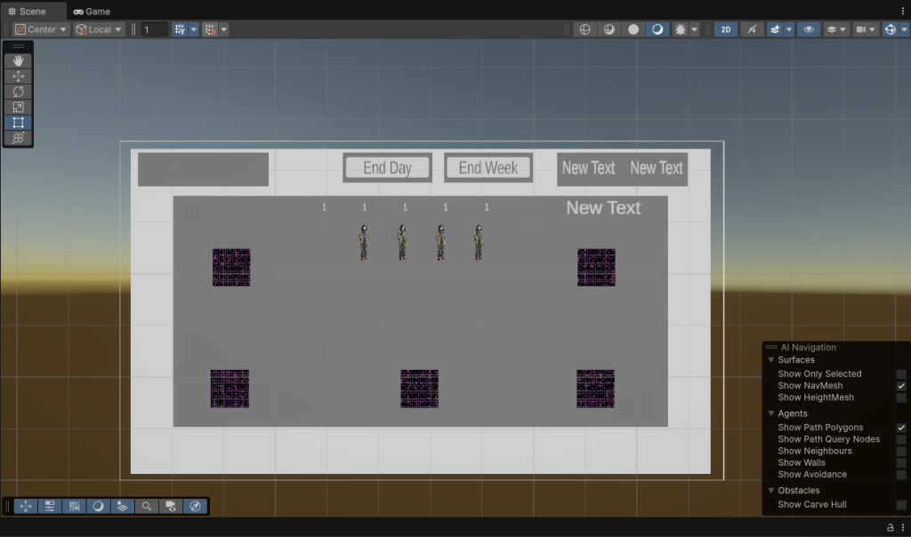The width and height of the screenshot is (911, 537).
Task: Toggle Orientation overlay compass icon
Action: tap(195, 506)
